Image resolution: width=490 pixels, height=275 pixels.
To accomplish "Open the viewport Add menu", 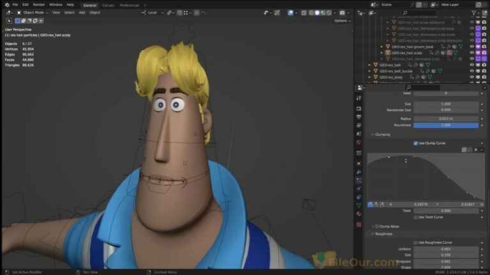I will 82,13.
